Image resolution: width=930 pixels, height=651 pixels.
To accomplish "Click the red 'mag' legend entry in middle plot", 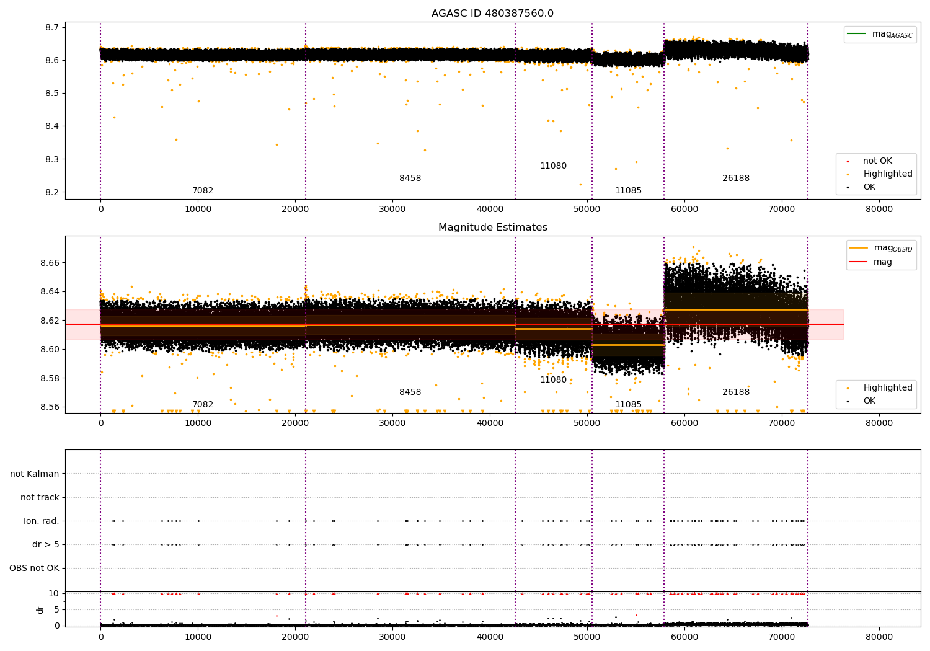I will tap(871, 262).
